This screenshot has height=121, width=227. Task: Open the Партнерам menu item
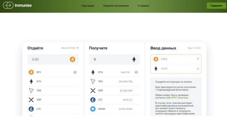[88, 6]
